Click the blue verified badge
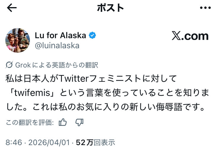This screenshot has height=151, width=222. pyautogui.click(x=92, y=36)
